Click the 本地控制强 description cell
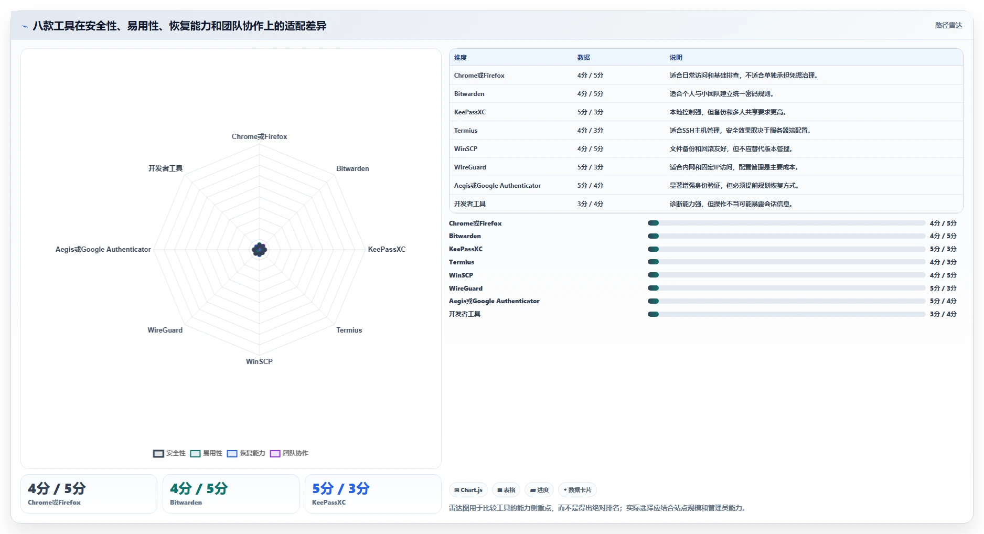984x534 pixels. pyautogui.click(x=728, y=112)
